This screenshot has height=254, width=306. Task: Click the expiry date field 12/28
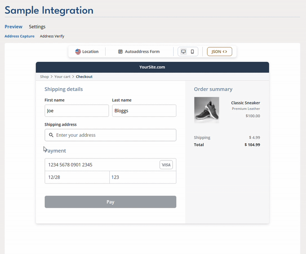(77, 177)
